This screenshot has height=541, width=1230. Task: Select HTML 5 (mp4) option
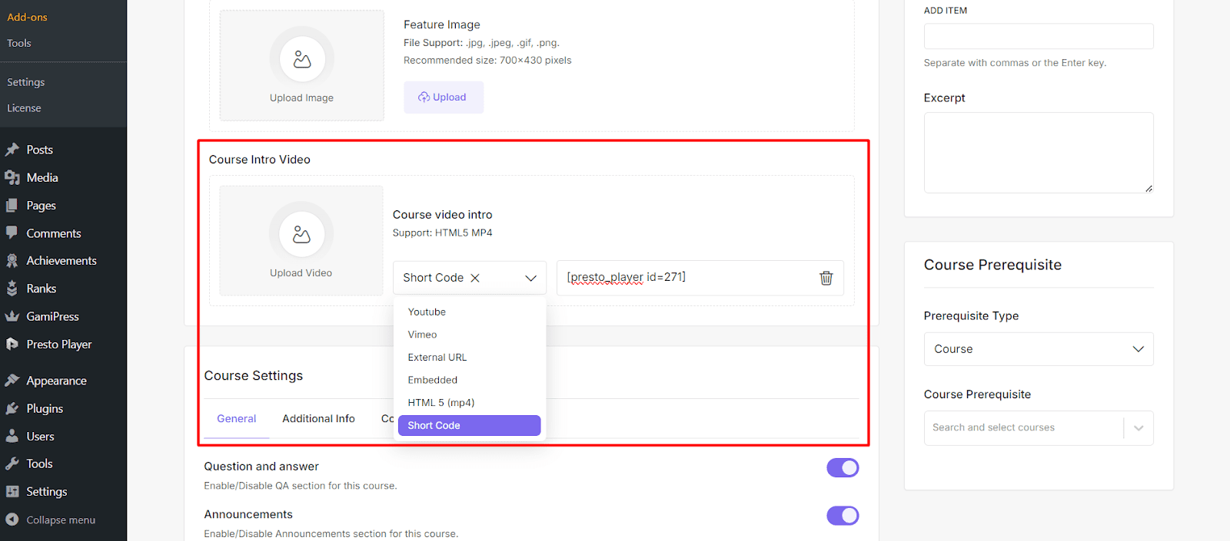coord(440,403)
